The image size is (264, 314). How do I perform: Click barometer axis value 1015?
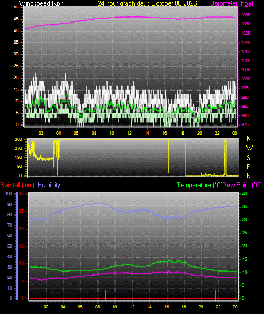tap(245, 51)
